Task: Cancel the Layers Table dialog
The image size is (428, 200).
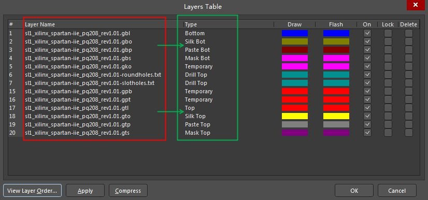Action: [397, 191]
